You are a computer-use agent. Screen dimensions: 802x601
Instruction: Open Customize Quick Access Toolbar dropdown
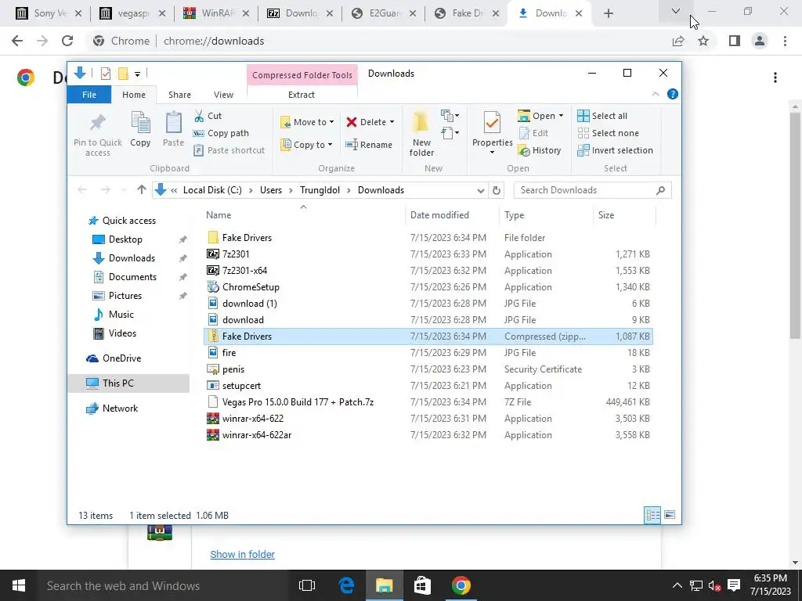point(137,74)
